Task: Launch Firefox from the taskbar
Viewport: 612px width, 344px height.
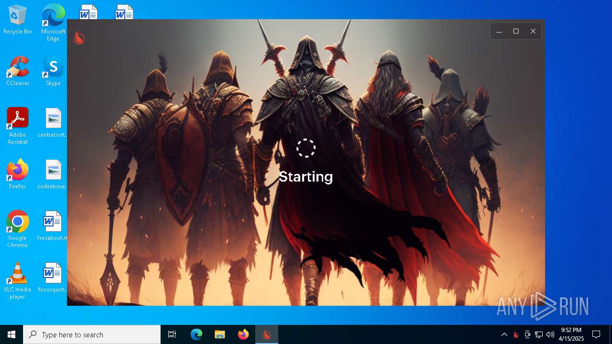Action: (x=243, y=334)
